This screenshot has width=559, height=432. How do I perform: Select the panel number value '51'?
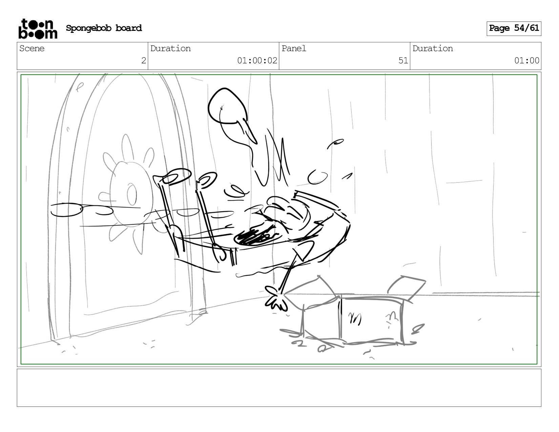coord(403,61)
